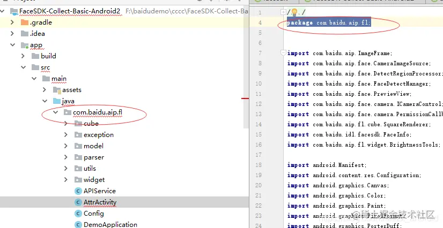Collapse the app module arrow
This screenshot has height=228, width=443.
12,44
